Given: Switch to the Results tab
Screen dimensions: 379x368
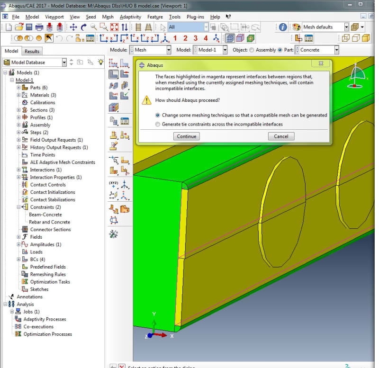Looking at the screenshot, I should tap(32, 51).
